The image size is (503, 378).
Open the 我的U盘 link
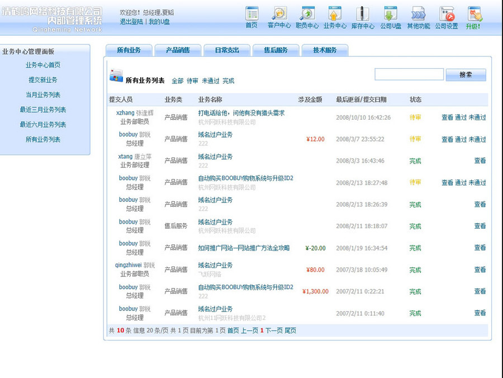tap(159, 22)
